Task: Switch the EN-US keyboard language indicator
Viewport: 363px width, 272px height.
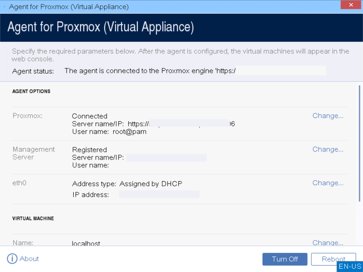Action: pos(350,266)
